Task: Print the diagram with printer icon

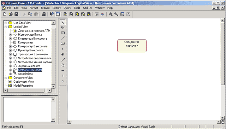Action: tap(44, 14)
